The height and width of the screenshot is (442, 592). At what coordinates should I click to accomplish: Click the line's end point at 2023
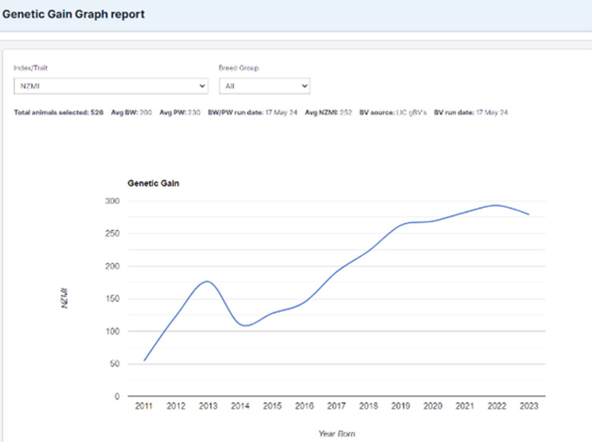(x=528, y=214)
